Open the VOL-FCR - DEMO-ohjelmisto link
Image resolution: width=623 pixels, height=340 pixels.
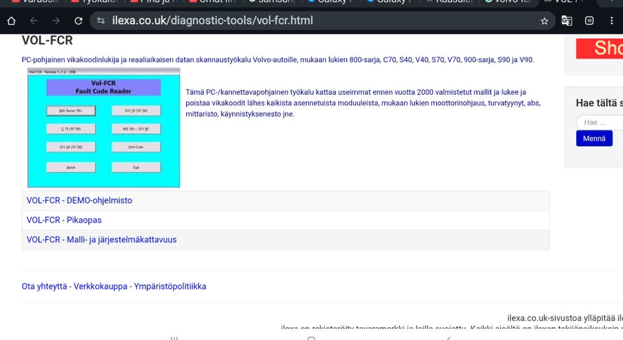click(x=79, y=200)
